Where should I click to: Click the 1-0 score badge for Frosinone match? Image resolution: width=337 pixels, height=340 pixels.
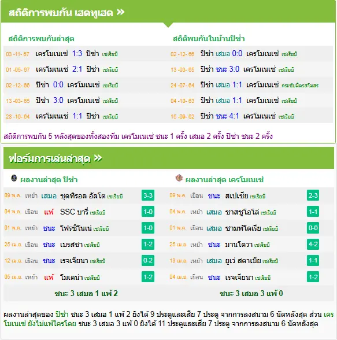[148, 228]
